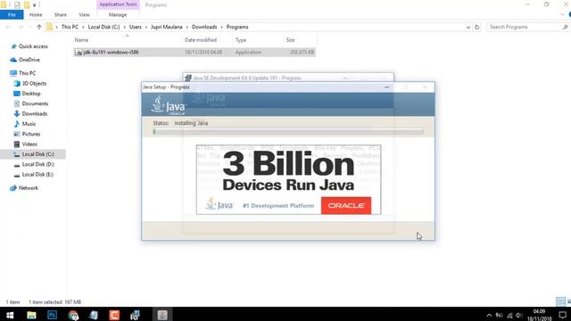Click the volume icon in system tray
Image resolution: width=571 pixels, height=321 pixels.
coord(518,315)
